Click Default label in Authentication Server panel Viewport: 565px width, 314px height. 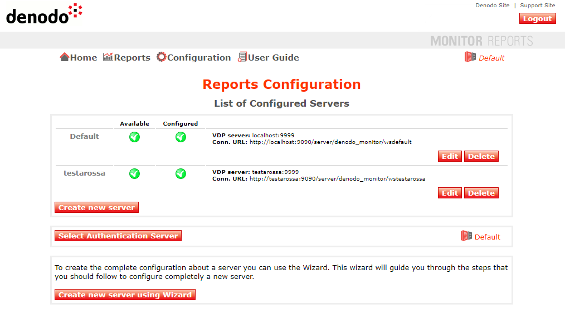[487, 237]
